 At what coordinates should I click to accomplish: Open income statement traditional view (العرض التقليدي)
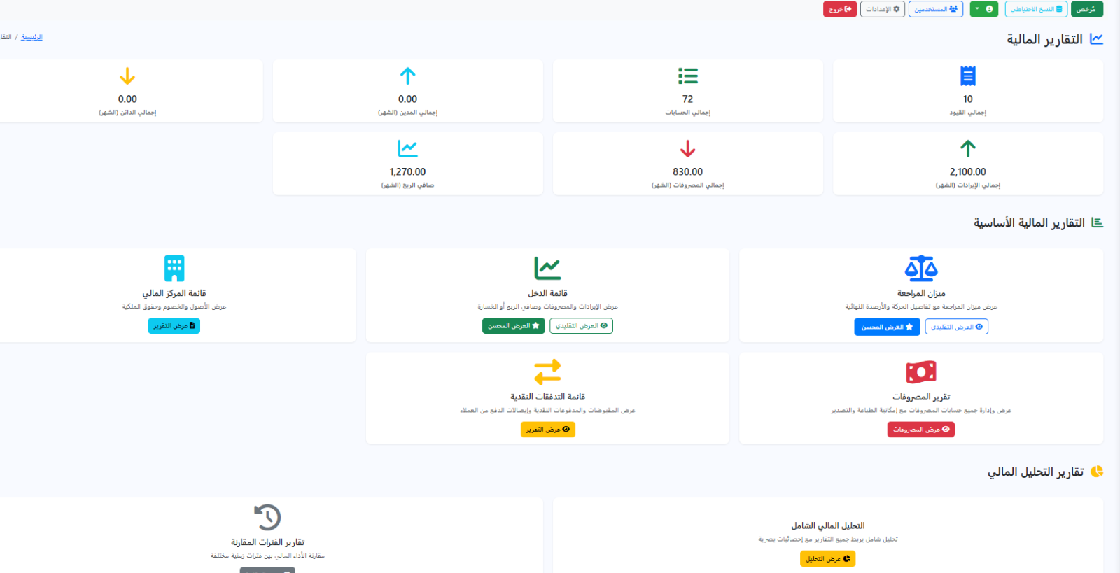pos(581,326)
